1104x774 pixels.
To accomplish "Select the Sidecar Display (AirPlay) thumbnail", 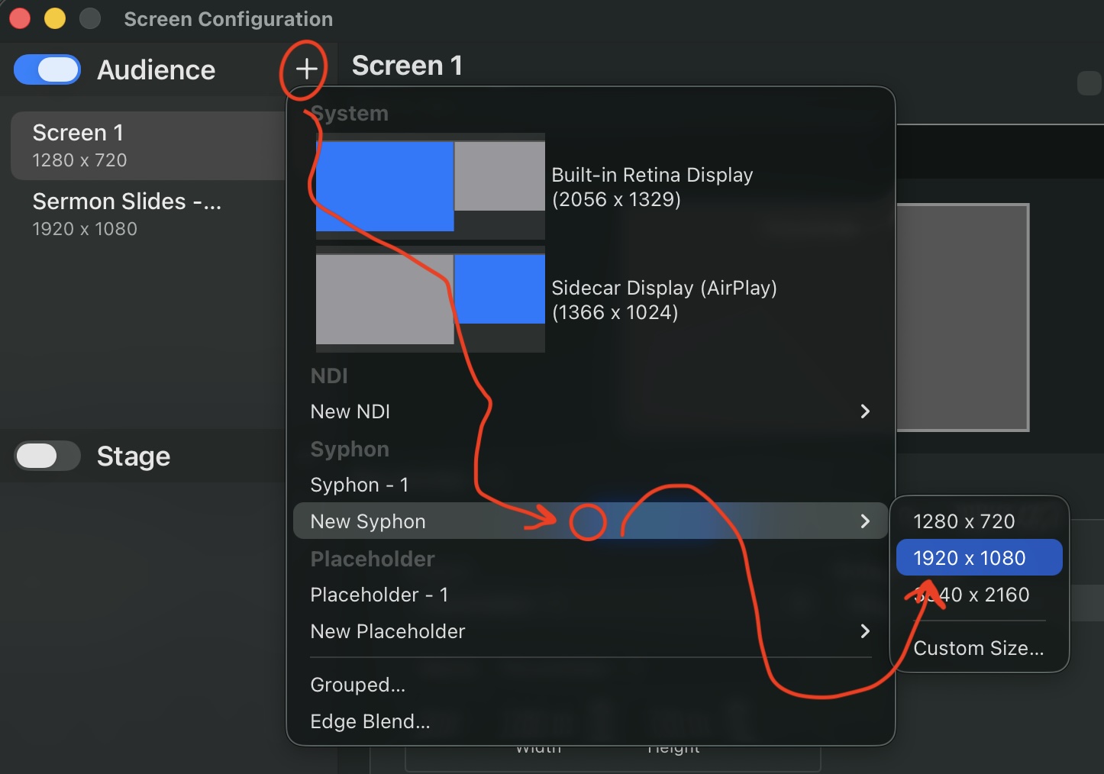I will (431, 299).
